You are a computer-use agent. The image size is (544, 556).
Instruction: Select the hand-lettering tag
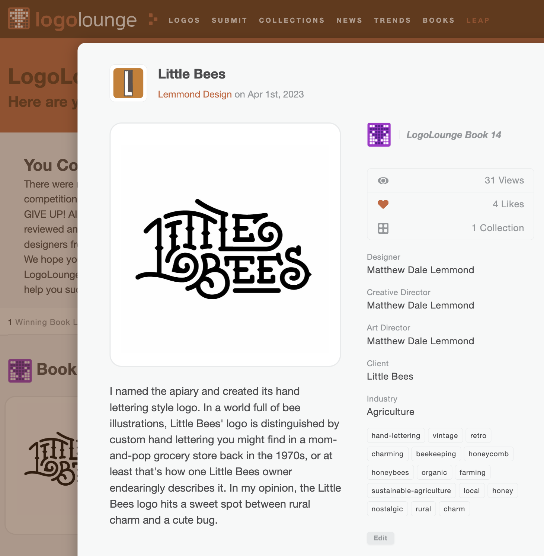pyautogui.click(x=396, y=435)
